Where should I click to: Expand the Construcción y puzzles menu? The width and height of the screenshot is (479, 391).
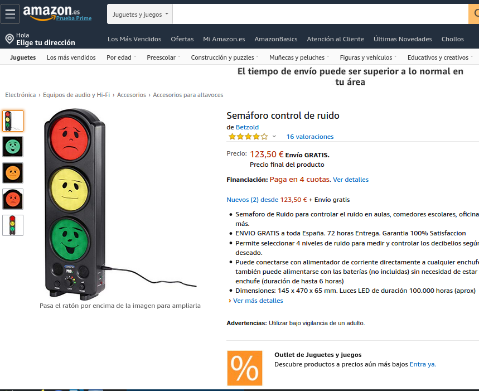(x=225, y=57)
